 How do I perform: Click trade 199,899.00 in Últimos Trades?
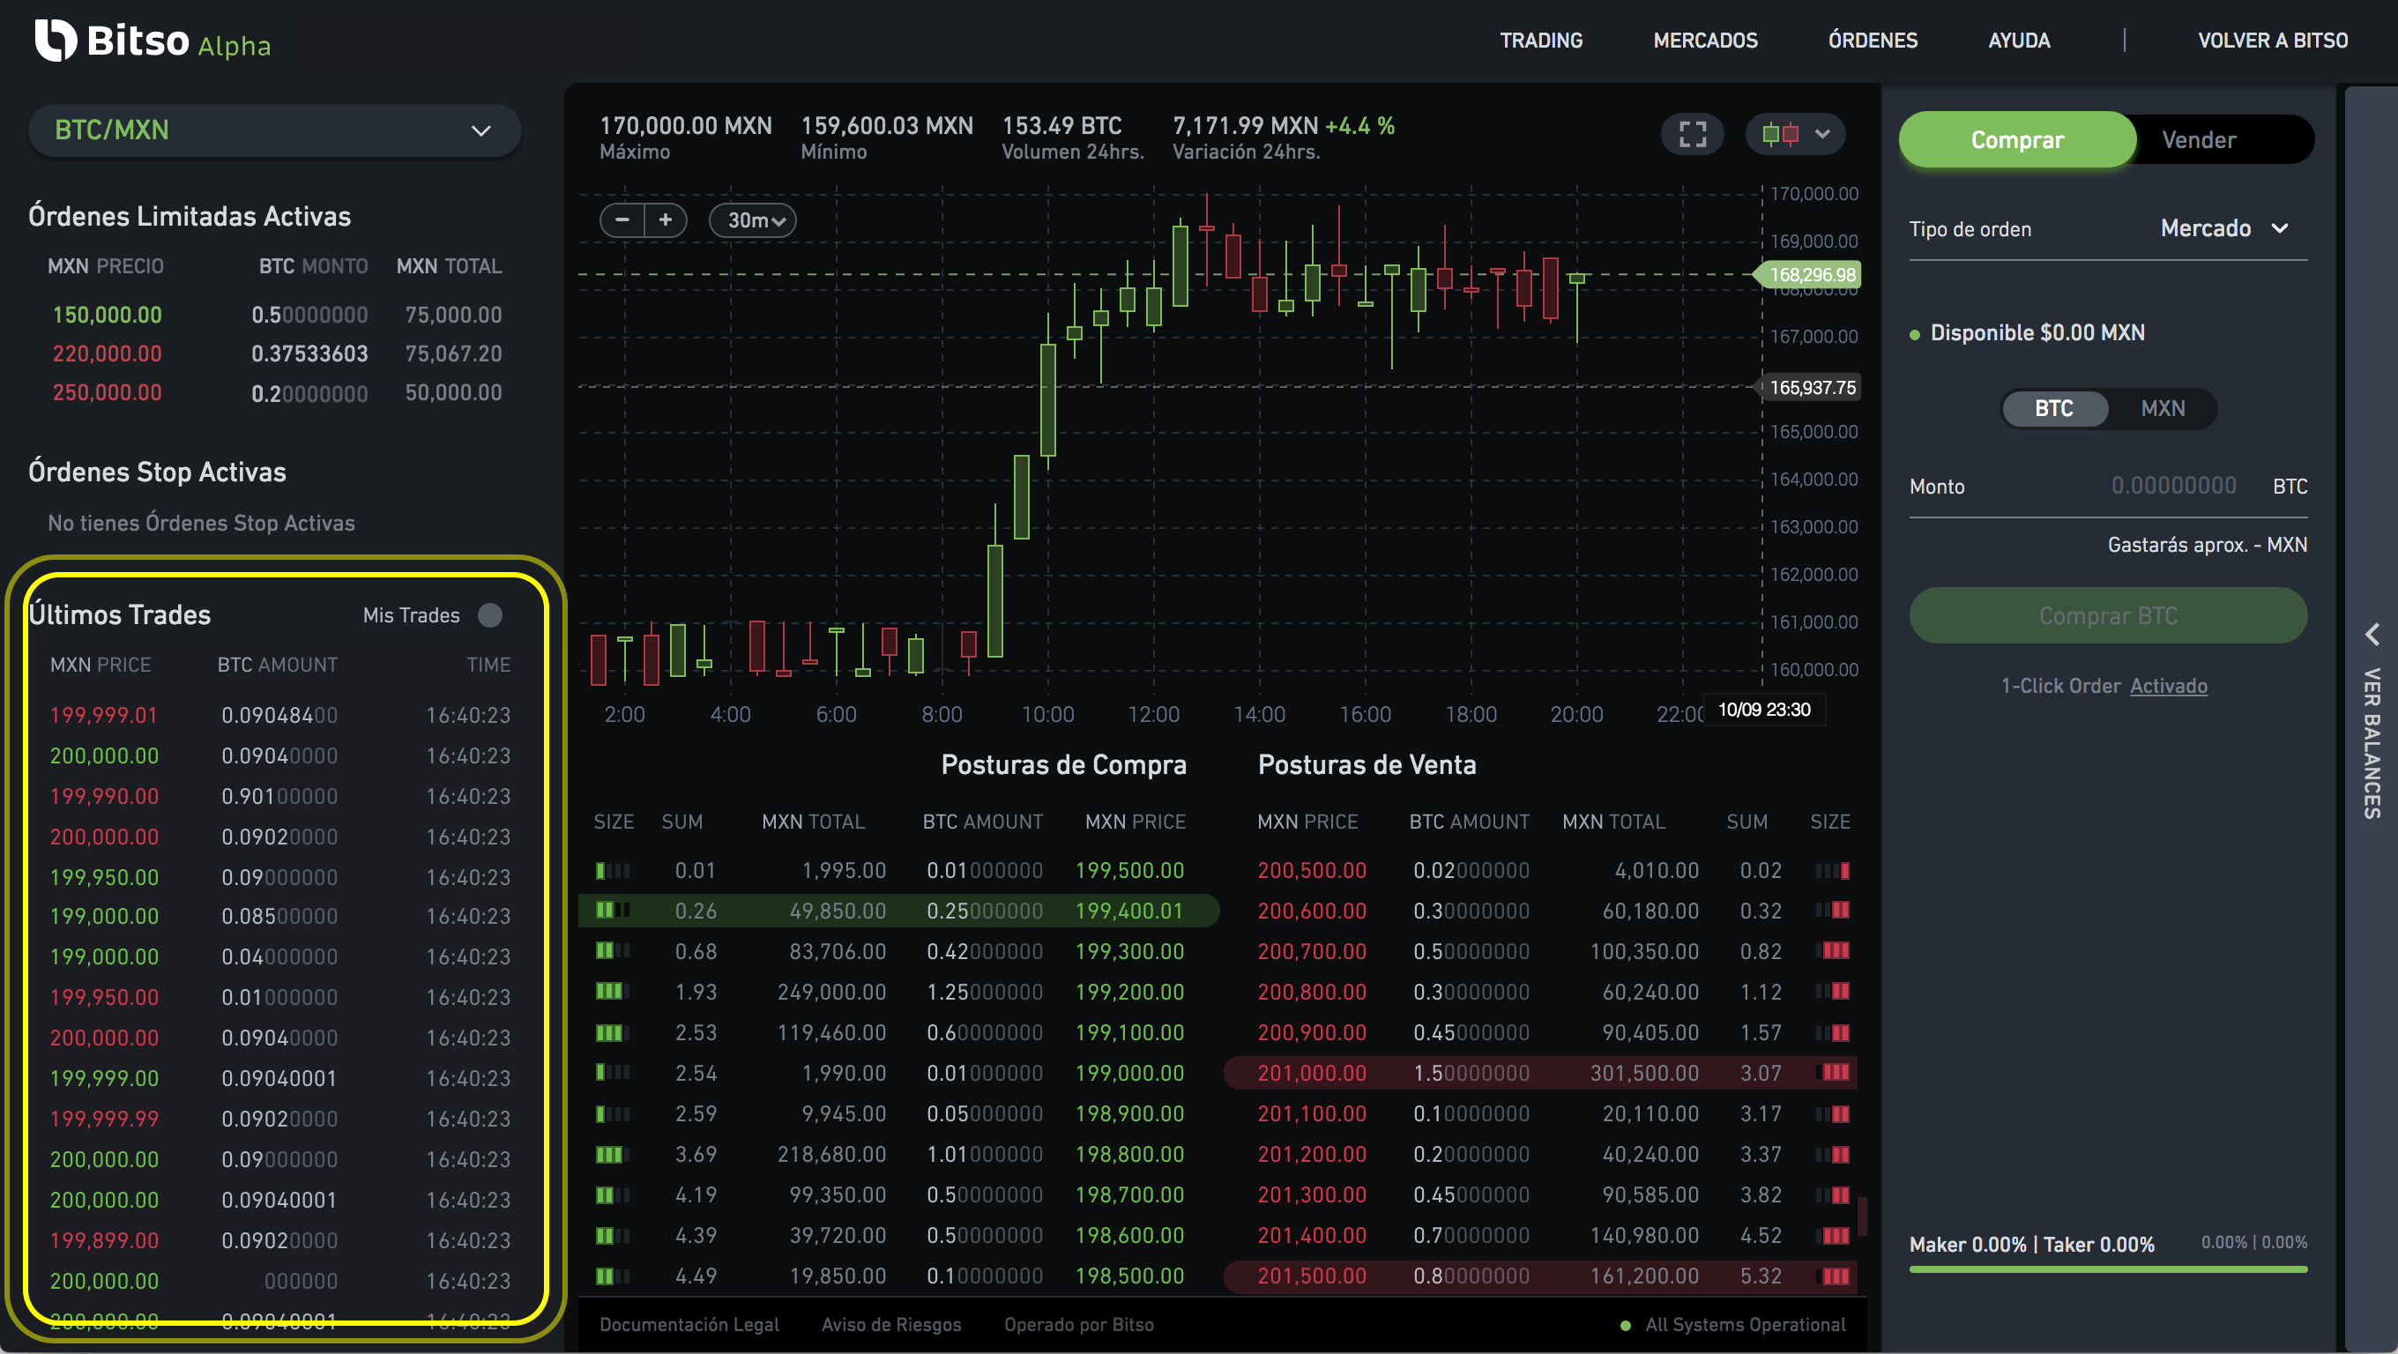pos(279,1239)
